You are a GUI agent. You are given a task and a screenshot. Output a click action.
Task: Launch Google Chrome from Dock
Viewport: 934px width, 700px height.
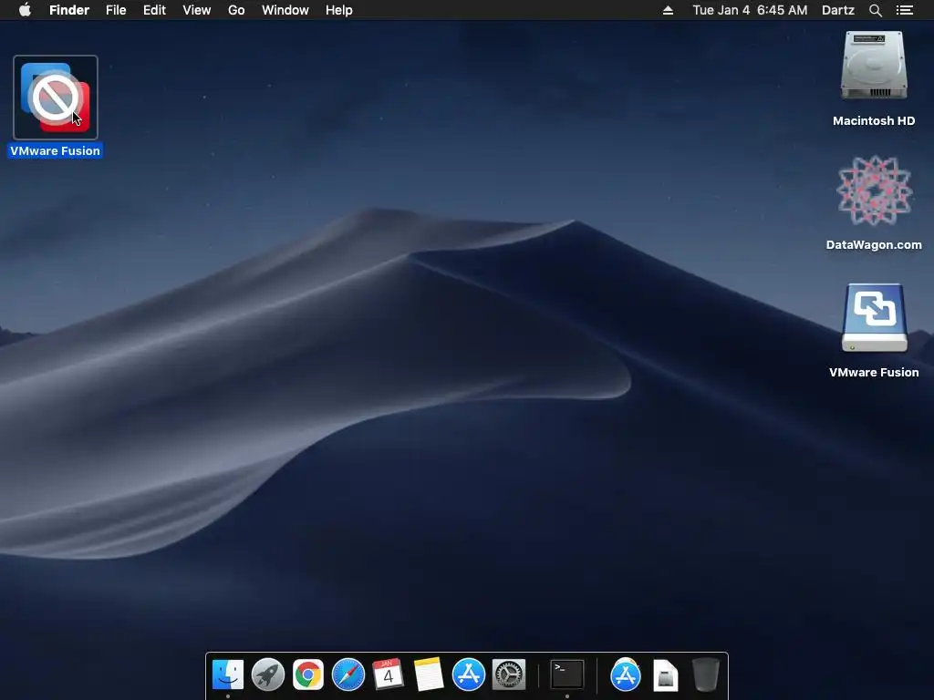[308, 675]
